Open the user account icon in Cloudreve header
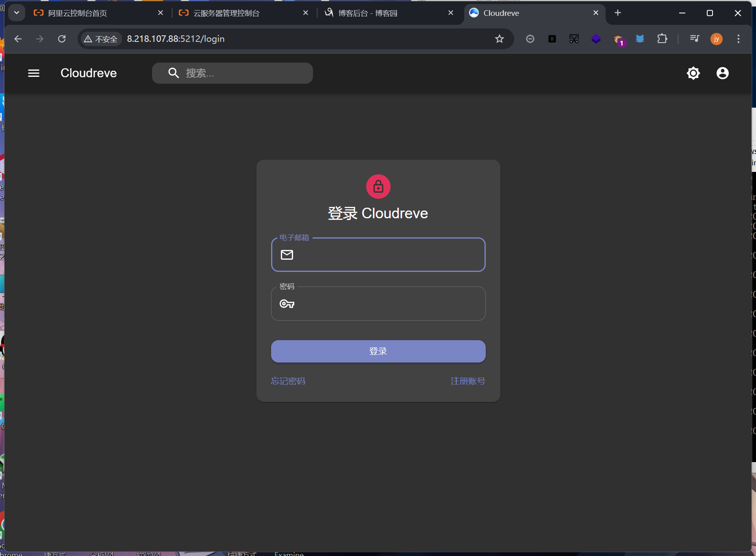756x556 pixels. 723,73
